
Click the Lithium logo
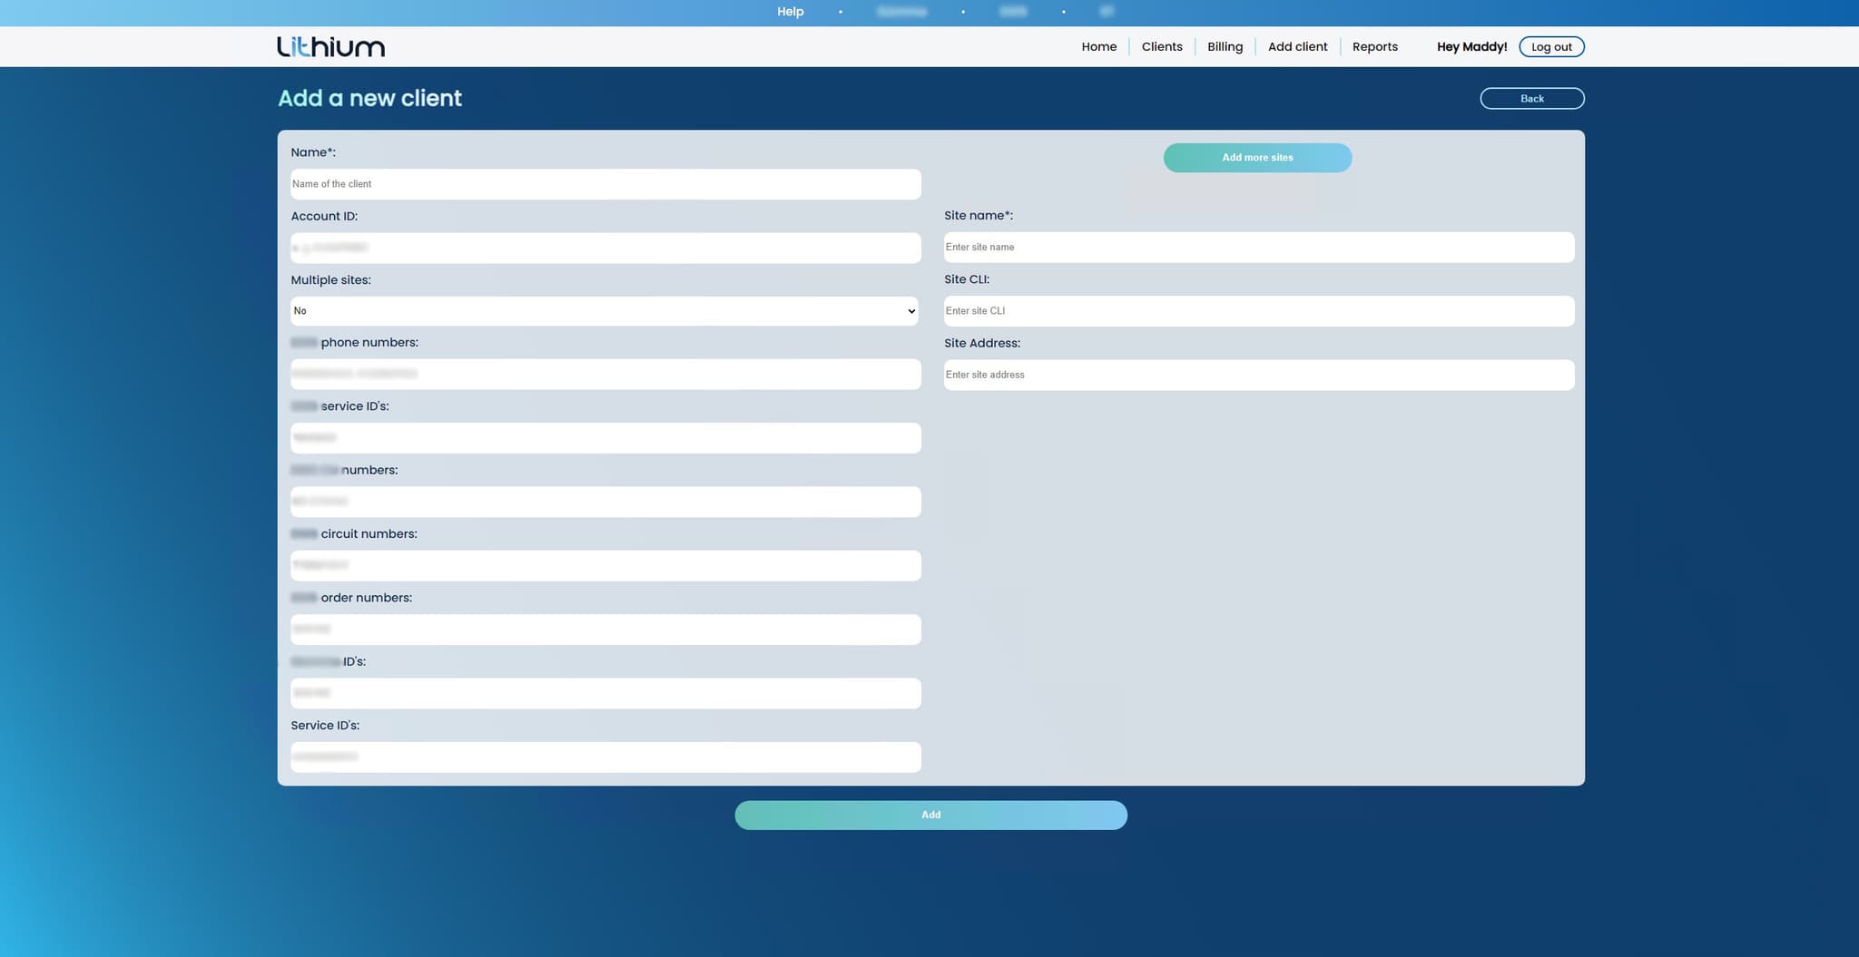[x=330, y=46]
